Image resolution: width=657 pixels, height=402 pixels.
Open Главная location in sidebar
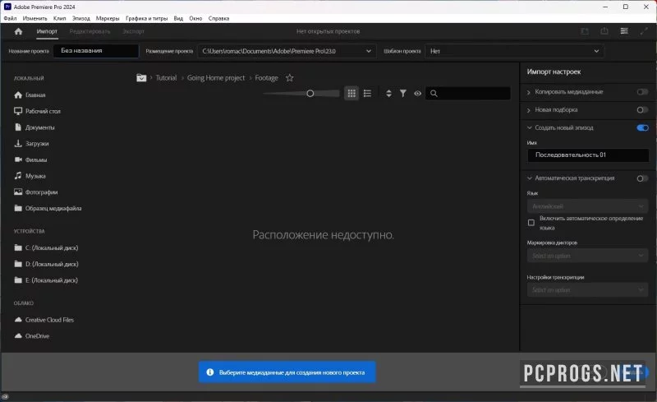click(30, 95)
